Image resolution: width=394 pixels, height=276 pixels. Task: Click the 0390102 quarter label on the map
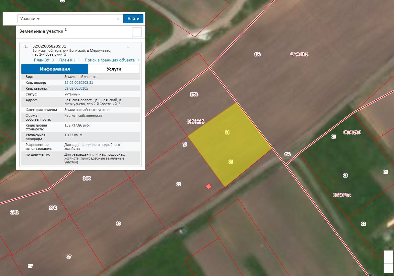(x=299, y=54)
